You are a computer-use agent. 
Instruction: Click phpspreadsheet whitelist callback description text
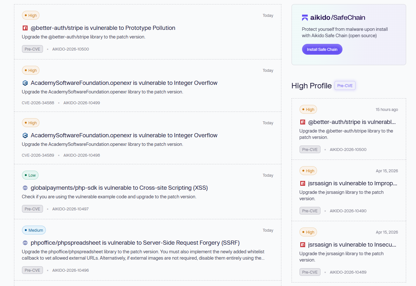click(x=143, y=255)
